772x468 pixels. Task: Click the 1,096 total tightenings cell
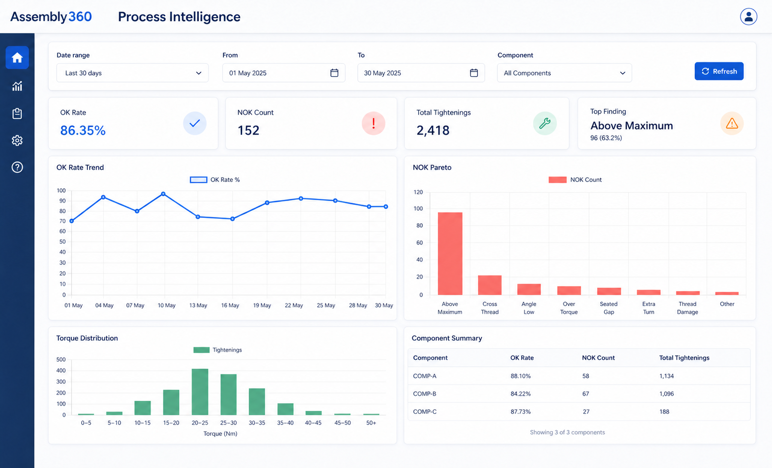[x=667, y=394]
